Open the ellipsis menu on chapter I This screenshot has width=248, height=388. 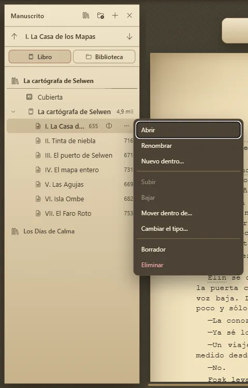tap(126, 126)
